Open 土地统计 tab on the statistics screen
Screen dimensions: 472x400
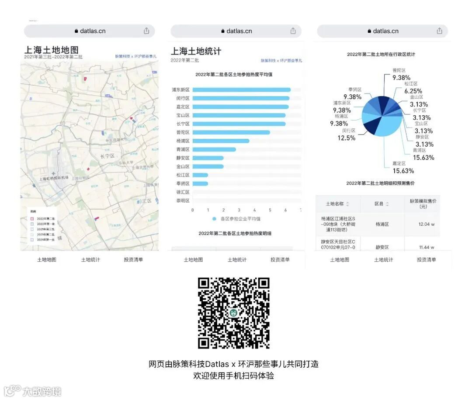[x=237, y=259]
